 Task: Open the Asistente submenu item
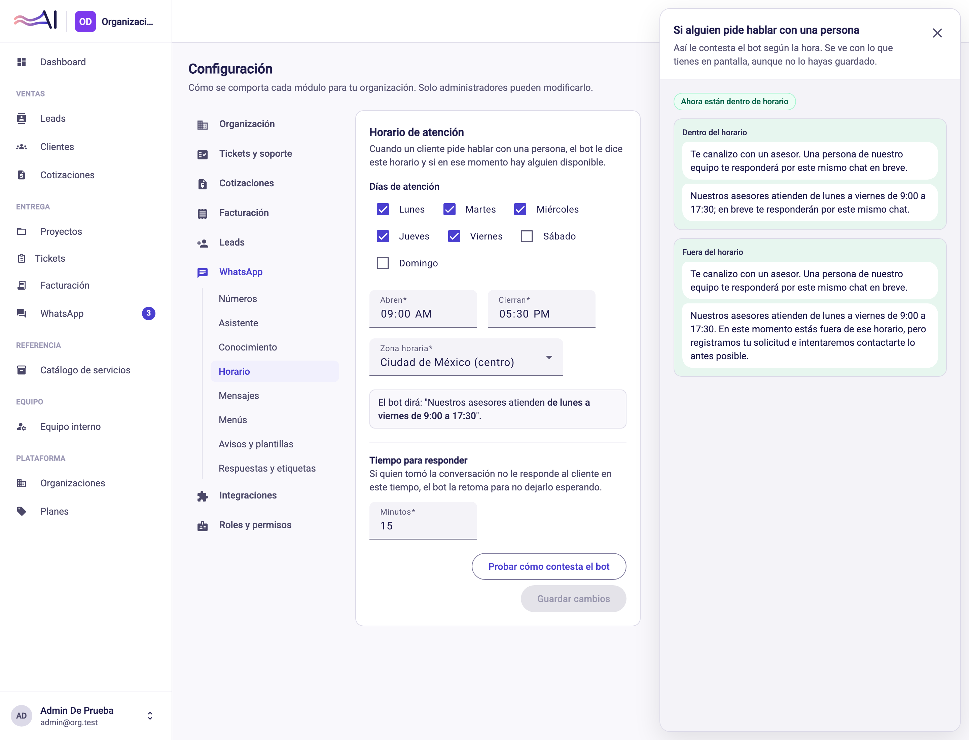pyautogui.click(x=275, y=323)
